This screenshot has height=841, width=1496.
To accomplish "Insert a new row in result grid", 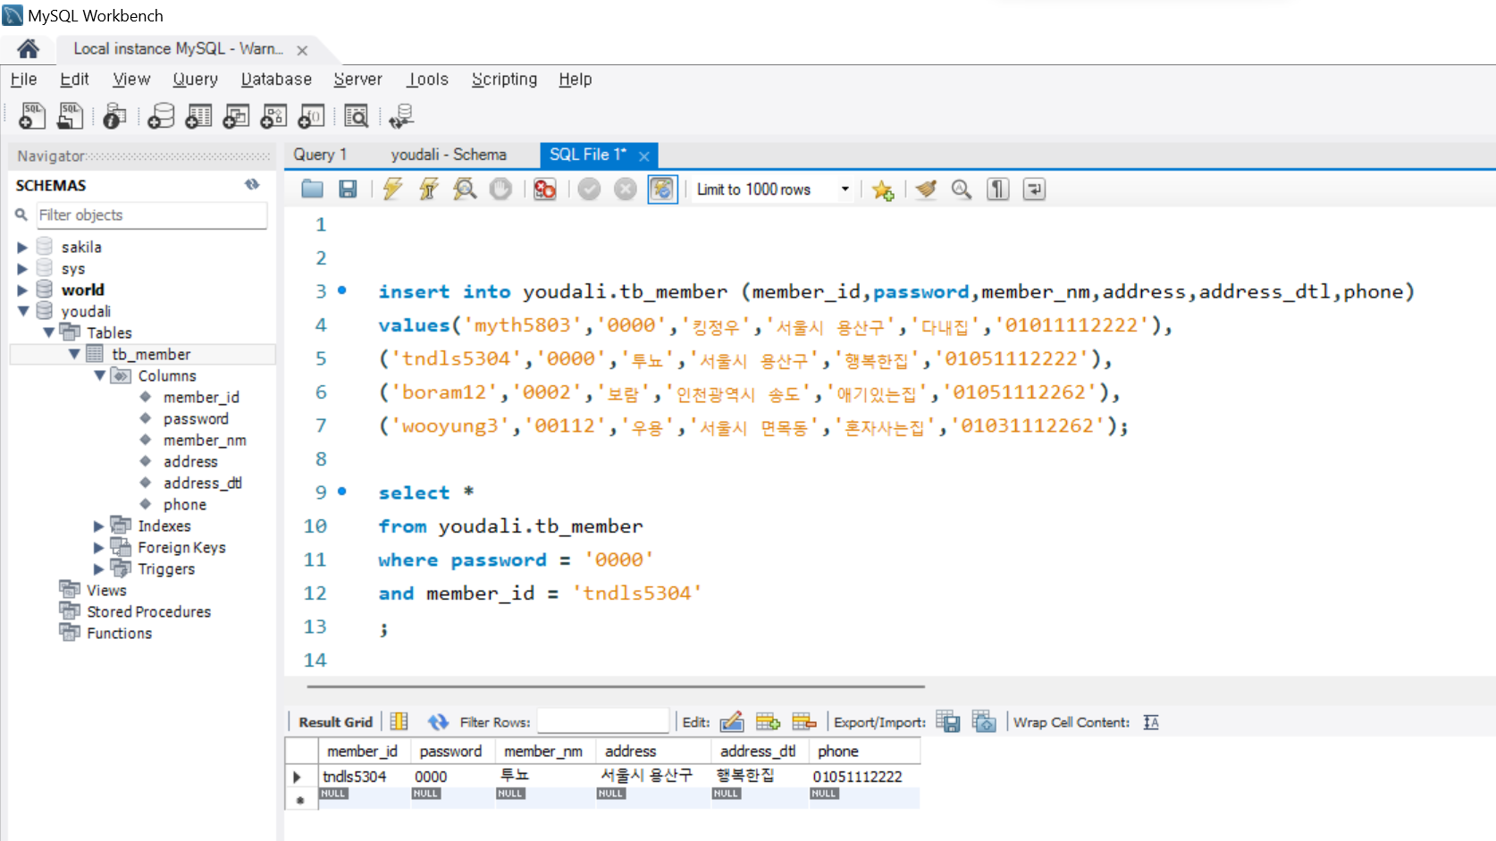I will 768,721.
